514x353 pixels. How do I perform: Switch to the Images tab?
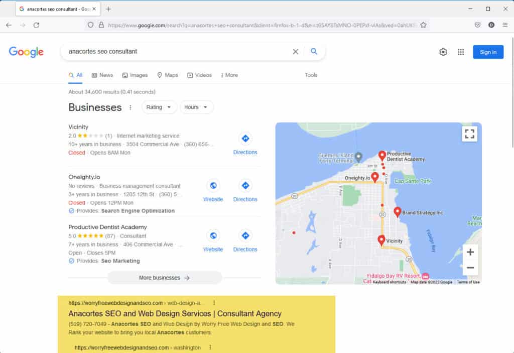[135, 75]
